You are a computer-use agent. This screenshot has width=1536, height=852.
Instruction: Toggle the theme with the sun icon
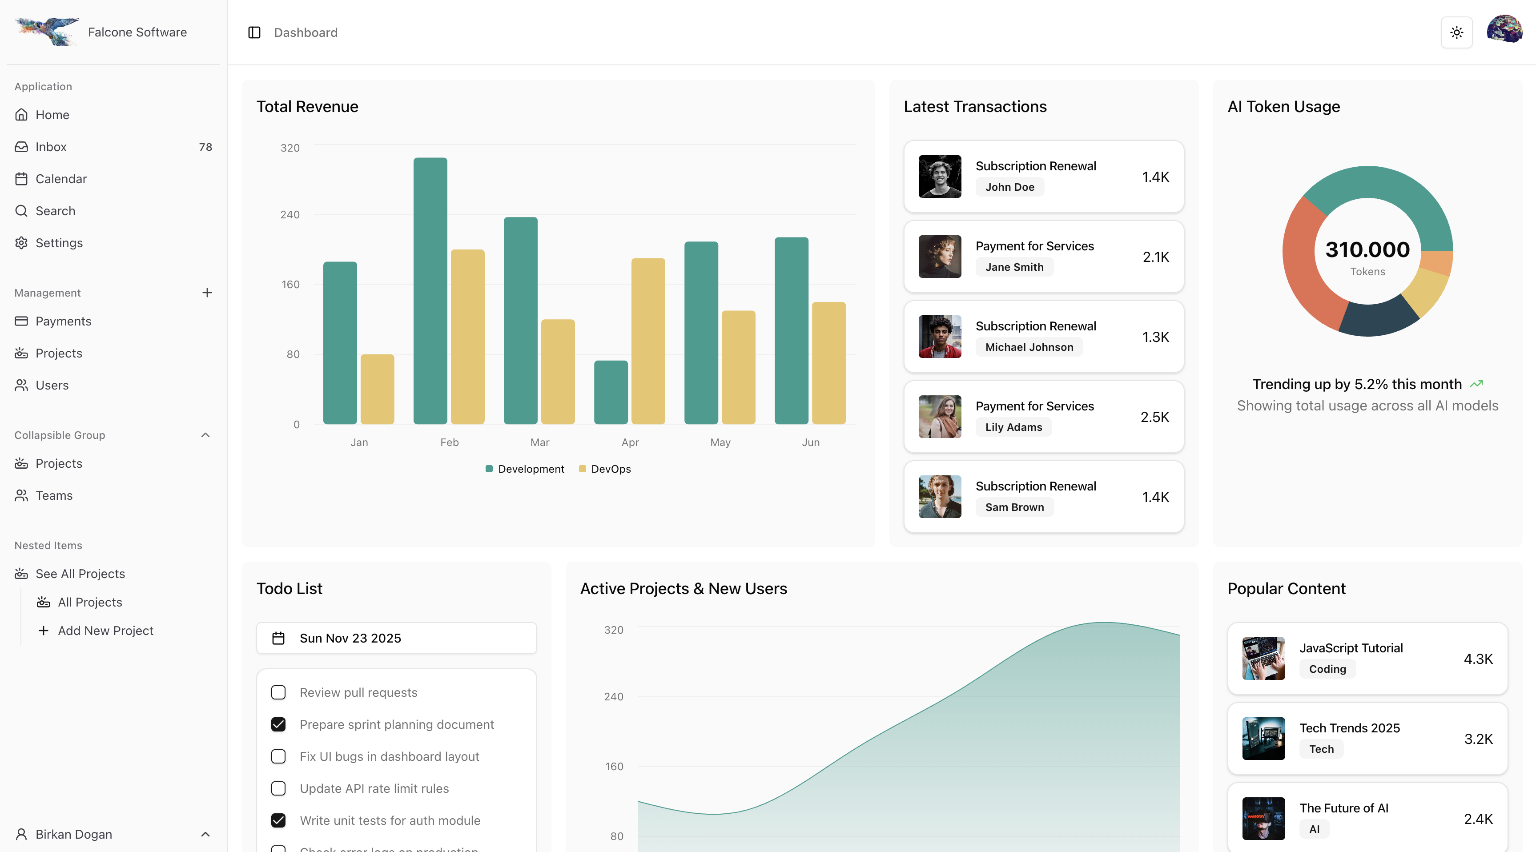[1457, 32]
